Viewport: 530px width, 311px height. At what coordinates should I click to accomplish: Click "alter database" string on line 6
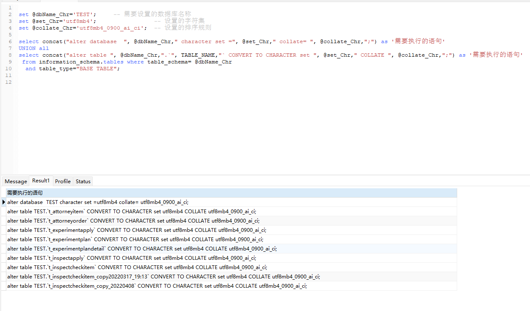coord(97,41)
